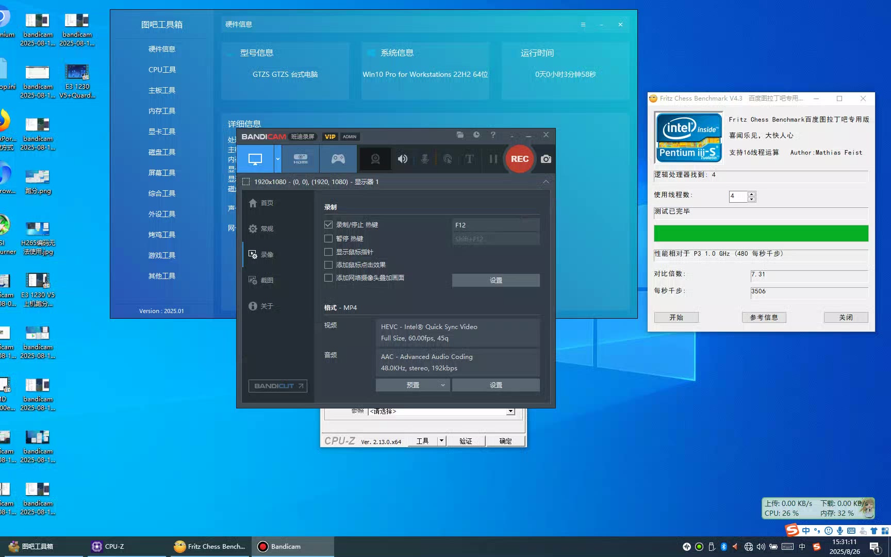
Task: Uncheck 录制/停止 热键 checkbox
Action: coord(328,225)
